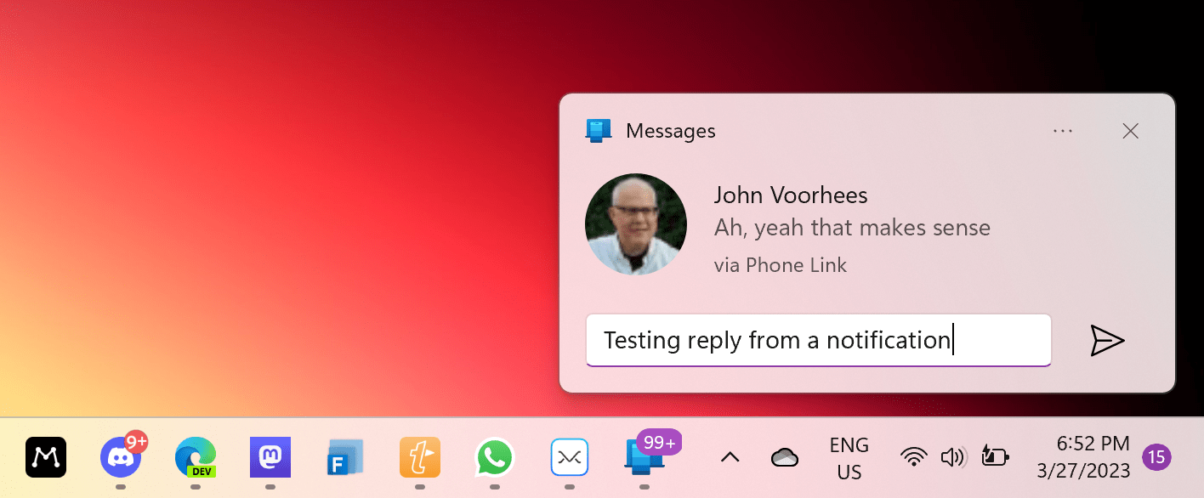Launch Microsoft Edge Dev from the taskbar
The height and width of the screenshot is (498, 1204).
(196, 457)
